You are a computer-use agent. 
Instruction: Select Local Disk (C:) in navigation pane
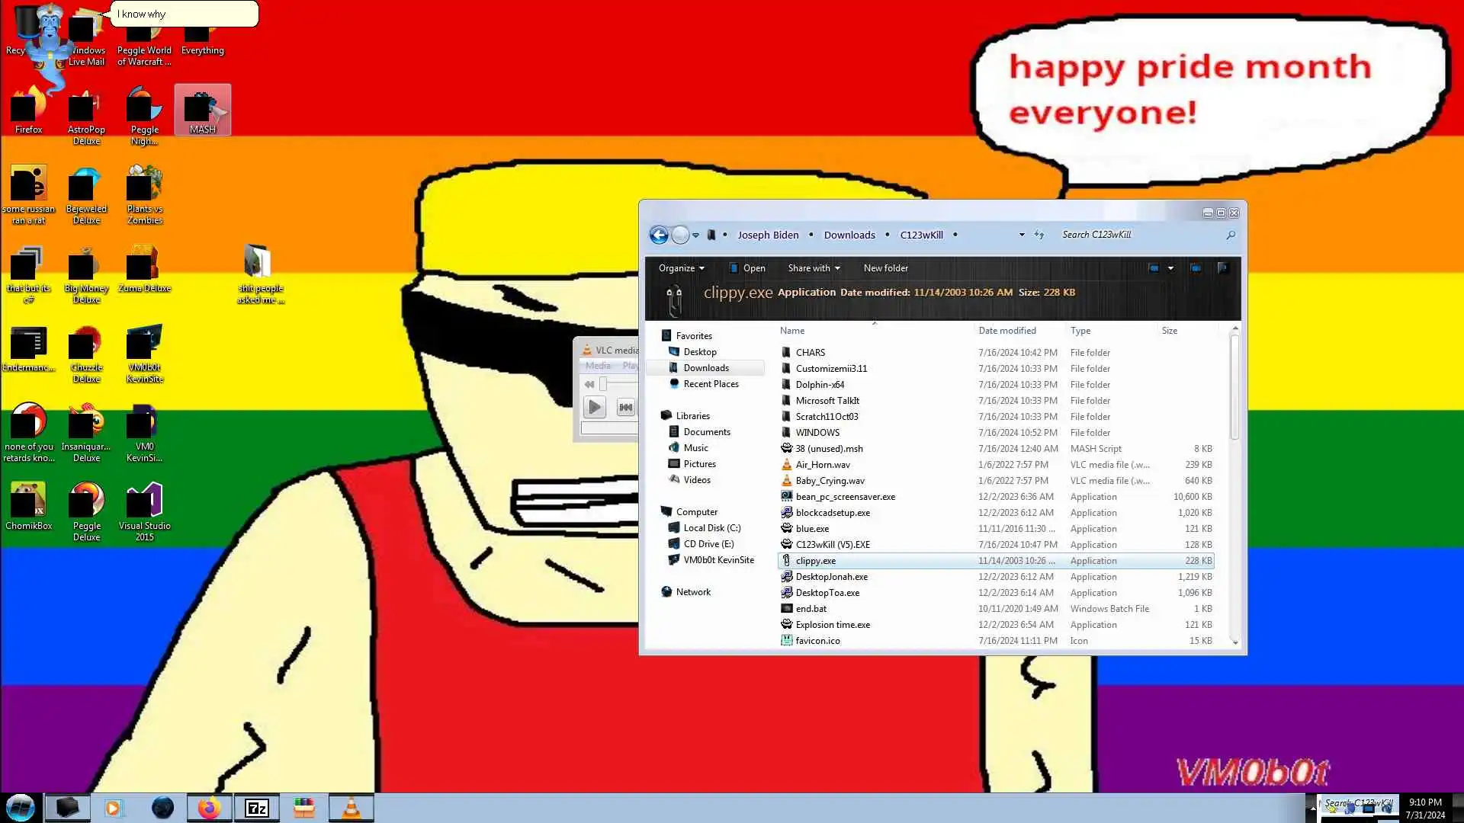711,527
